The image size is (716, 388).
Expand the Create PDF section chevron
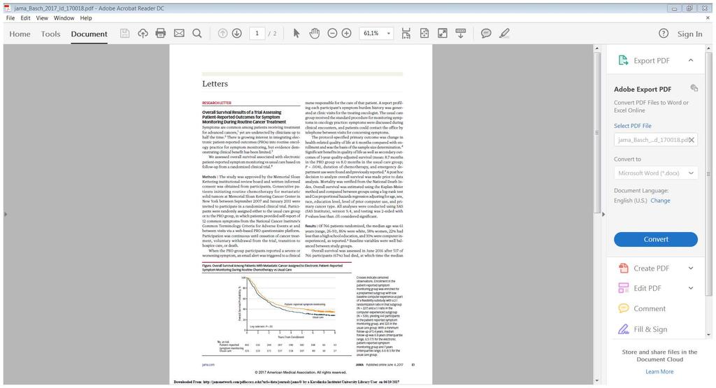pyautogui.click(x=691, y=268)
